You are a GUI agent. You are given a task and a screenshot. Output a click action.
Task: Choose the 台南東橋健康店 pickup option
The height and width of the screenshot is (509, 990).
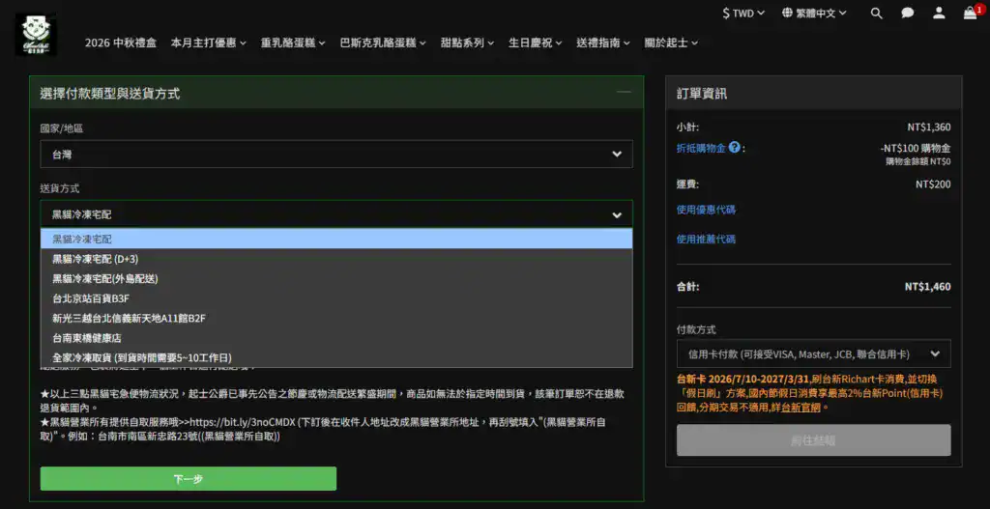coord(335,337)
